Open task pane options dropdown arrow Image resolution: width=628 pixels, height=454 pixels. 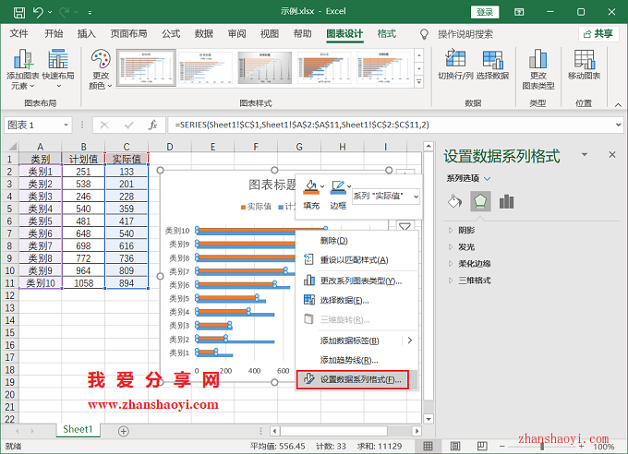pos(585,154)
